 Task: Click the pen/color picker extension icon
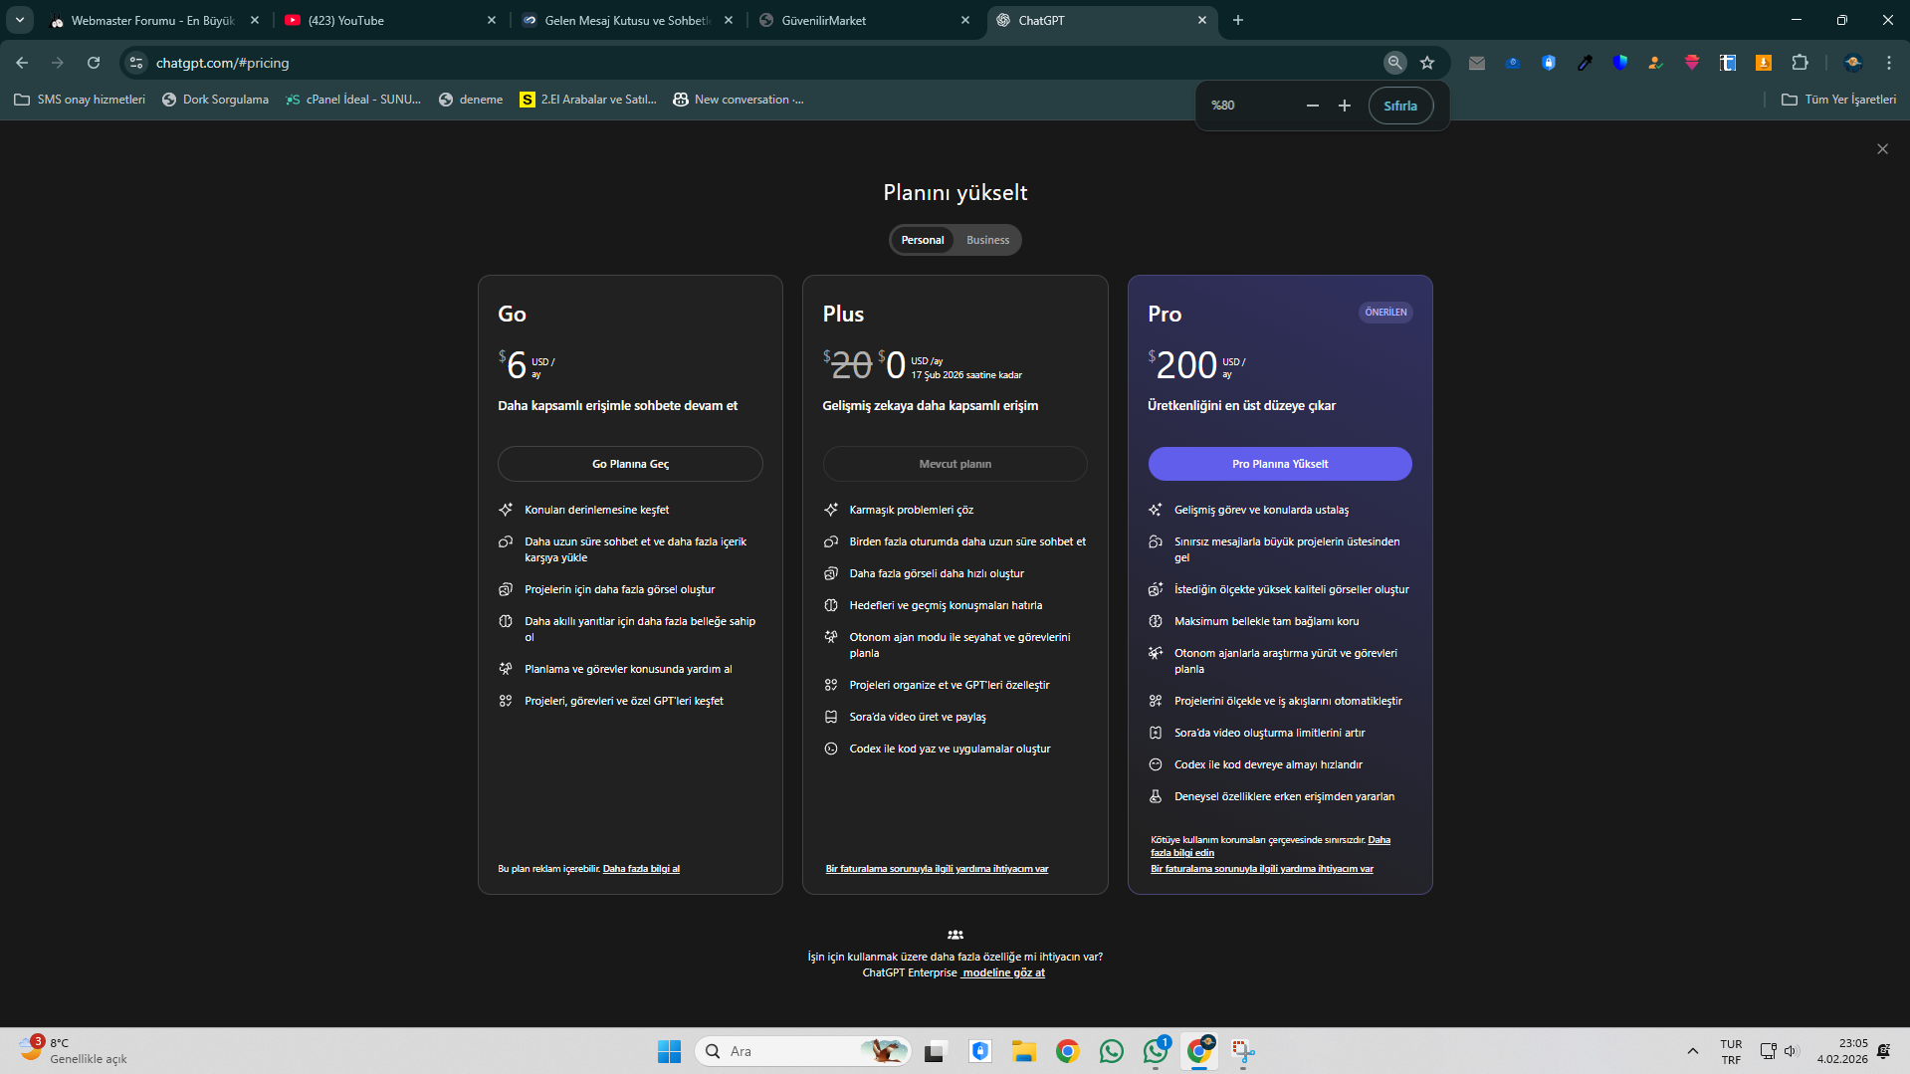(1585, 63)
